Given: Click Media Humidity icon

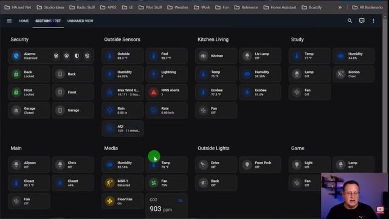Looking at the screenshot, I should pyautogui.click(x=110, y=165).
